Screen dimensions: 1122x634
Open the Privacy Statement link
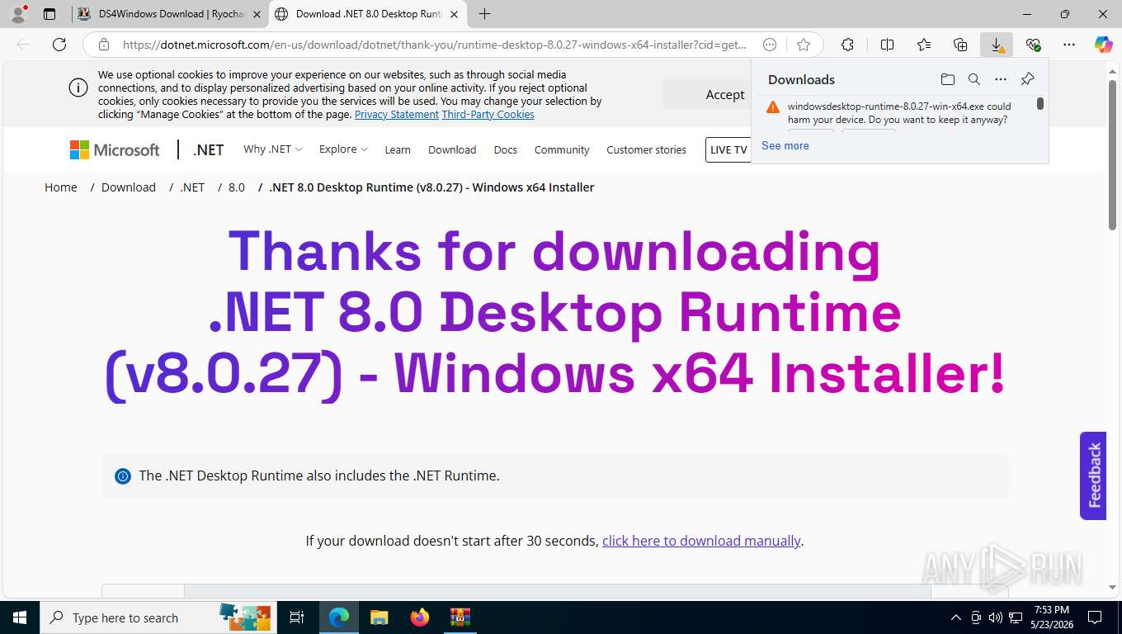pyautogui.click(x=396, y=114)
